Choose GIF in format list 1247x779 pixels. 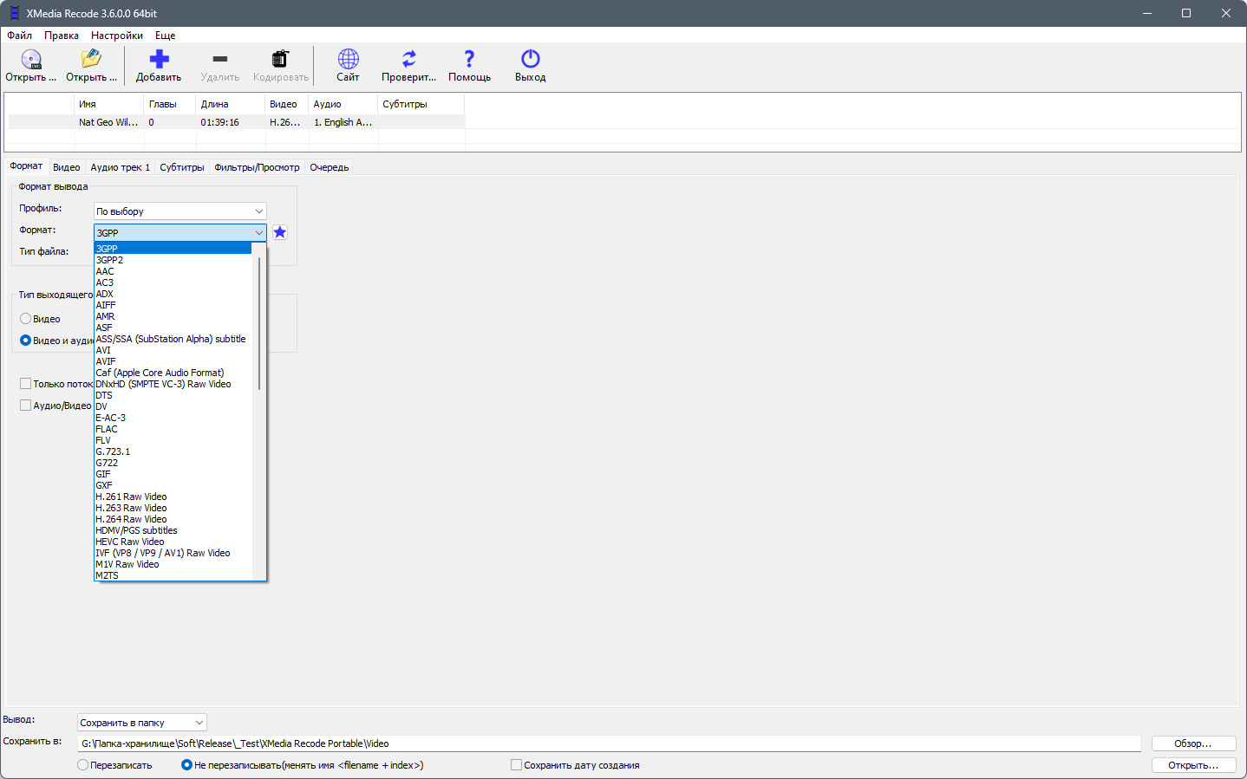coord(173,474)
